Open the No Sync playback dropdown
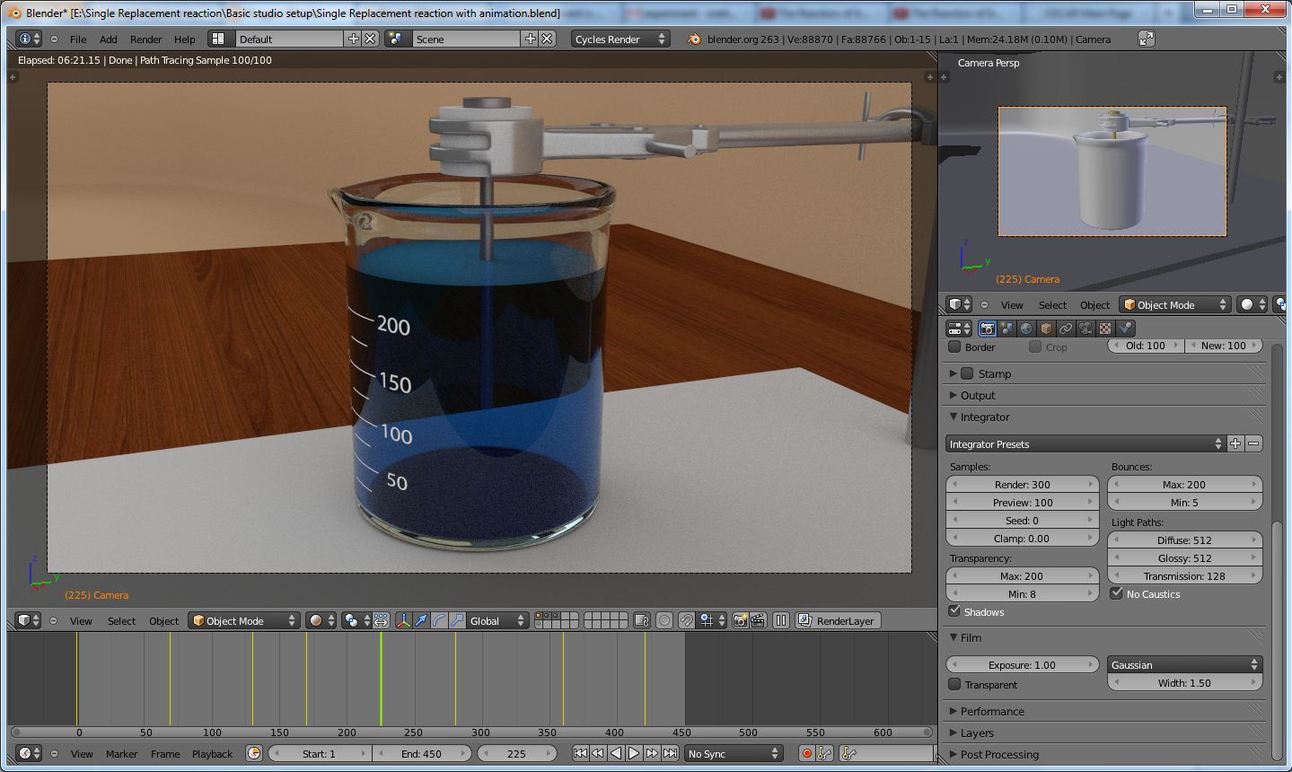The height and width of the screenshot is (772, 1292). coord(733,753)
